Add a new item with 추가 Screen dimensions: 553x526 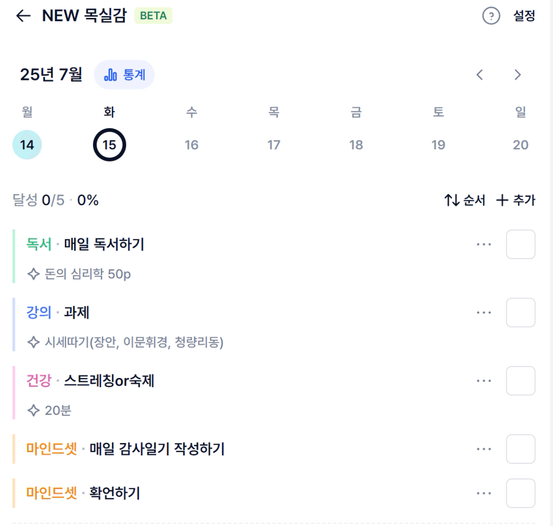(x=516, y=200)
